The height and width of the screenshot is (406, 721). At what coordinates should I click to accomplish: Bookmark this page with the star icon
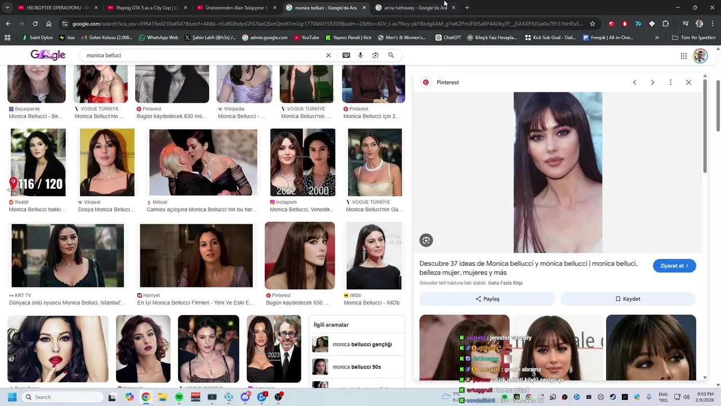(x=593, y=24)
